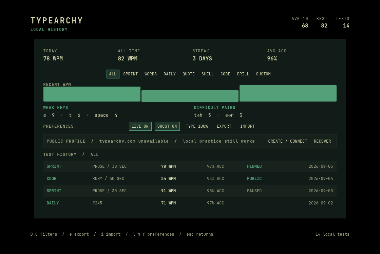
Task: Click the 'e export' footer hint
Action: click(x=79, y=234)
